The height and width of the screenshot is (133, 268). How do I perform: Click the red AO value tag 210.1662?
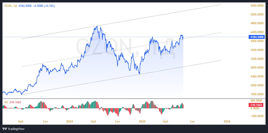pyautogui.click(x=256, y=105)
